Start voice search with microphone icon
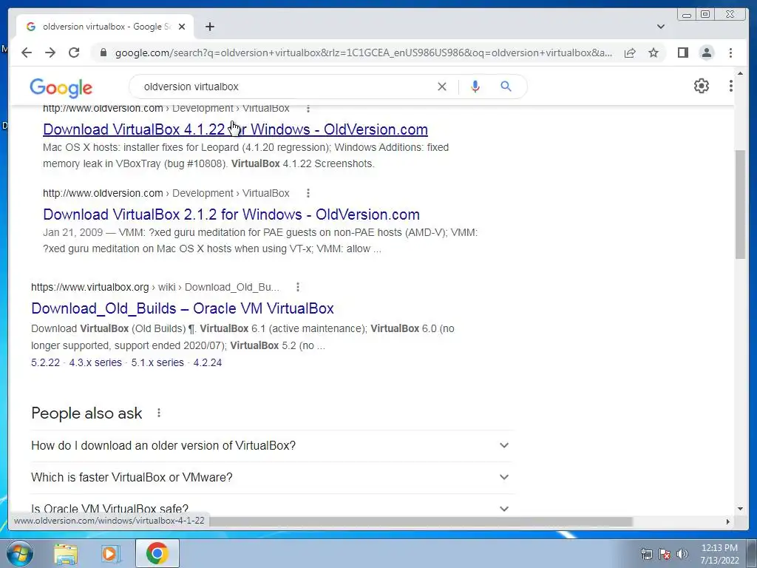Image resolution: width=757 pixels, height=568 pixels. 475,87
